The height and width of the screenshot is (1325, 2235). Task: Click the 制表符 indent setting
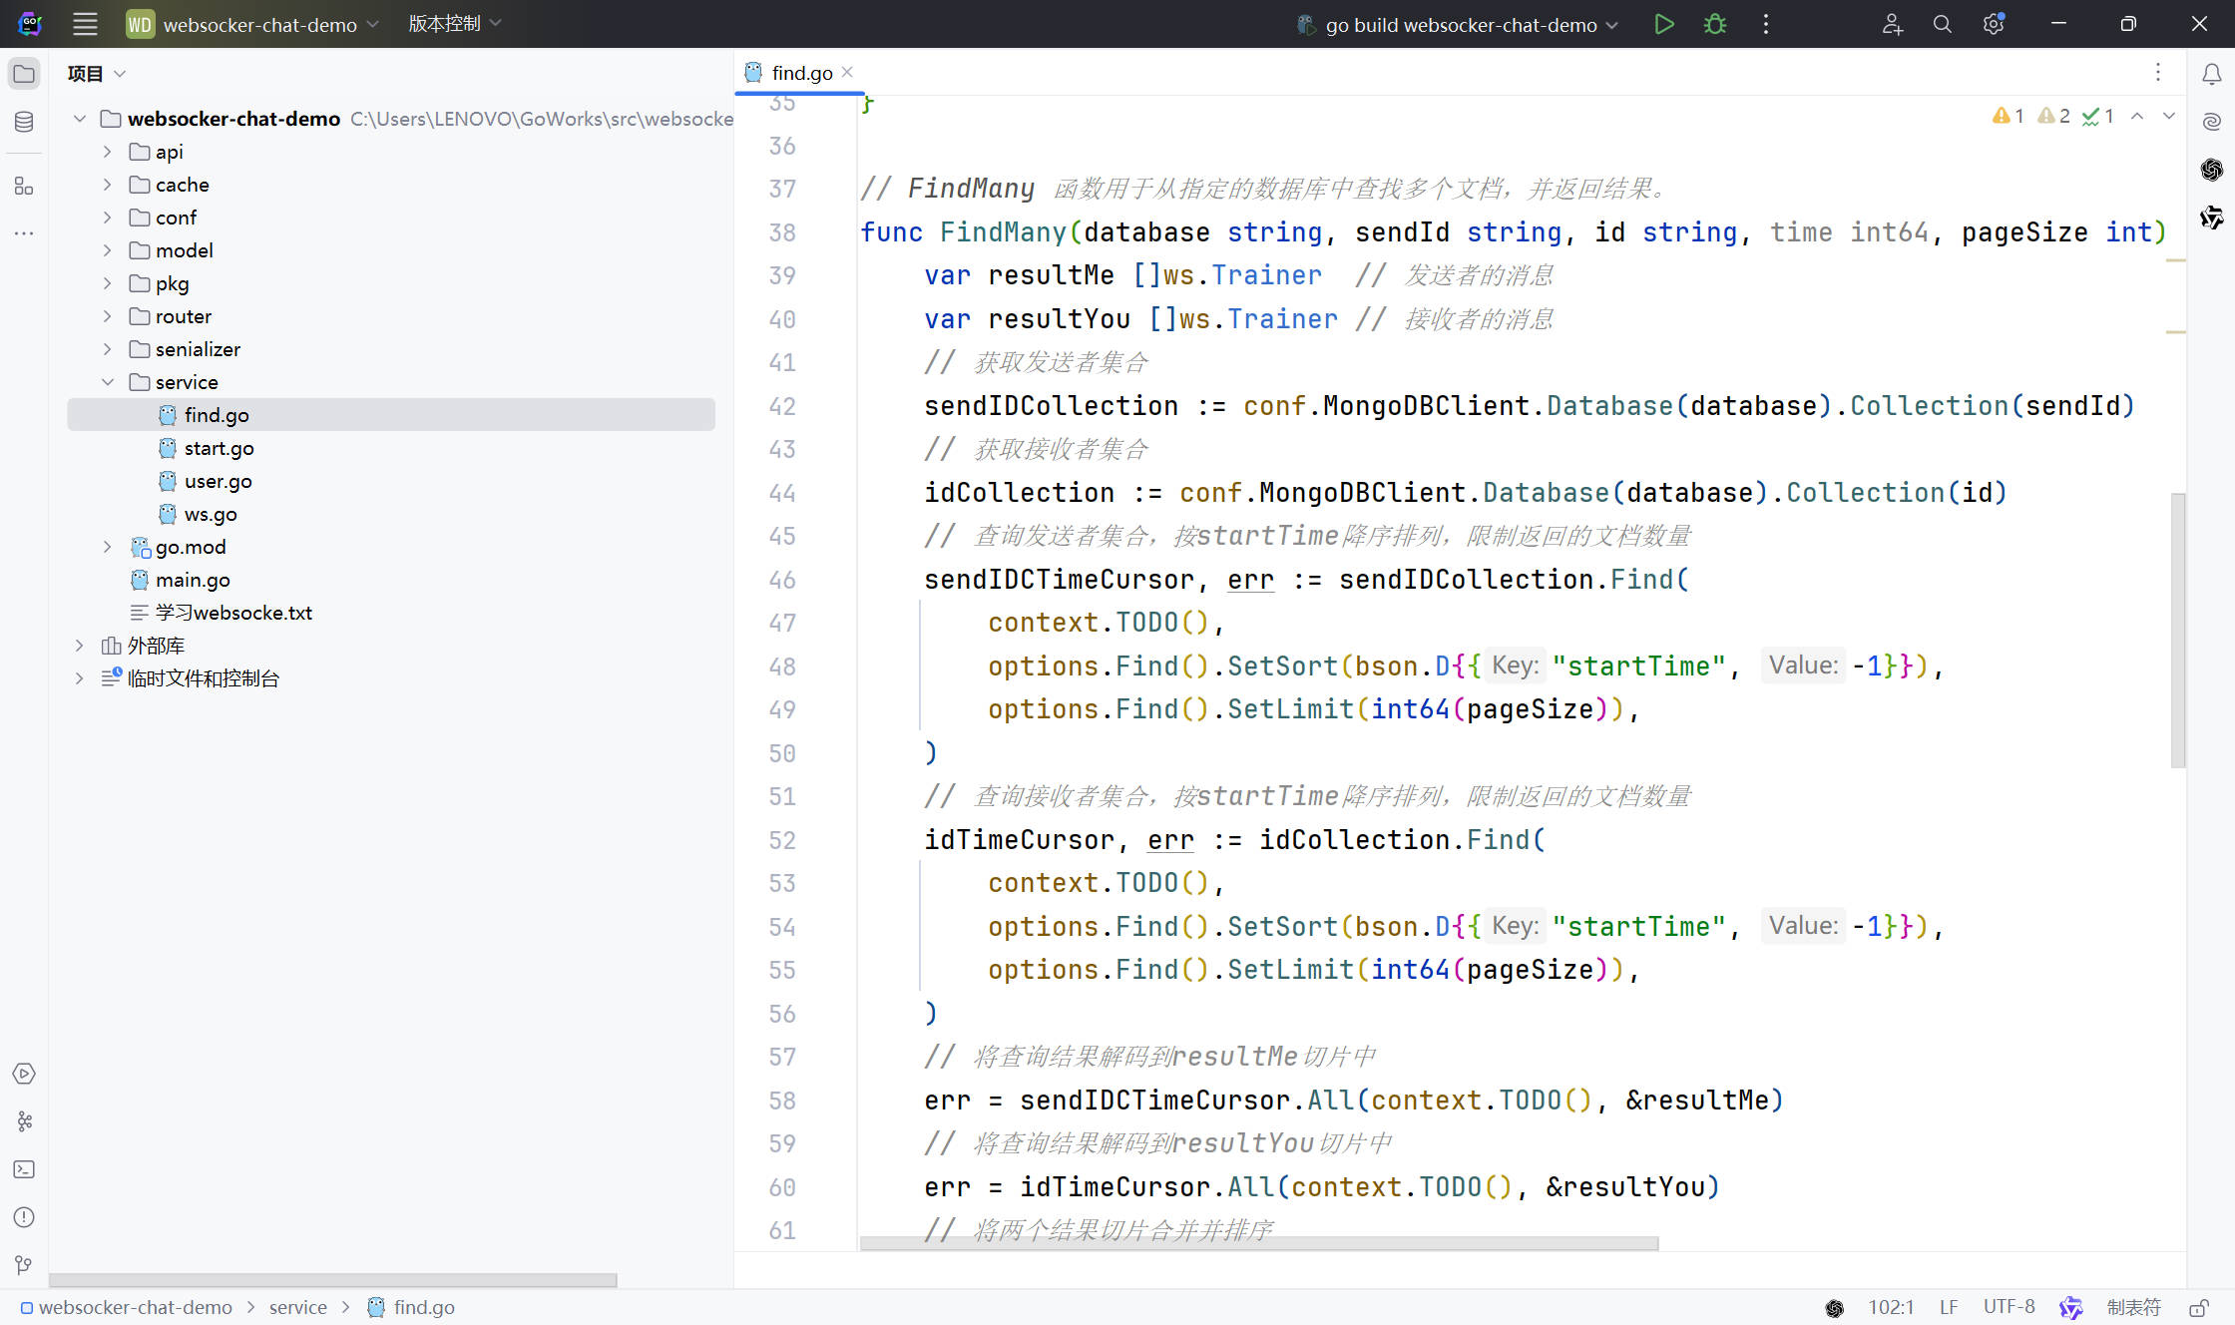point(2133,1307)
